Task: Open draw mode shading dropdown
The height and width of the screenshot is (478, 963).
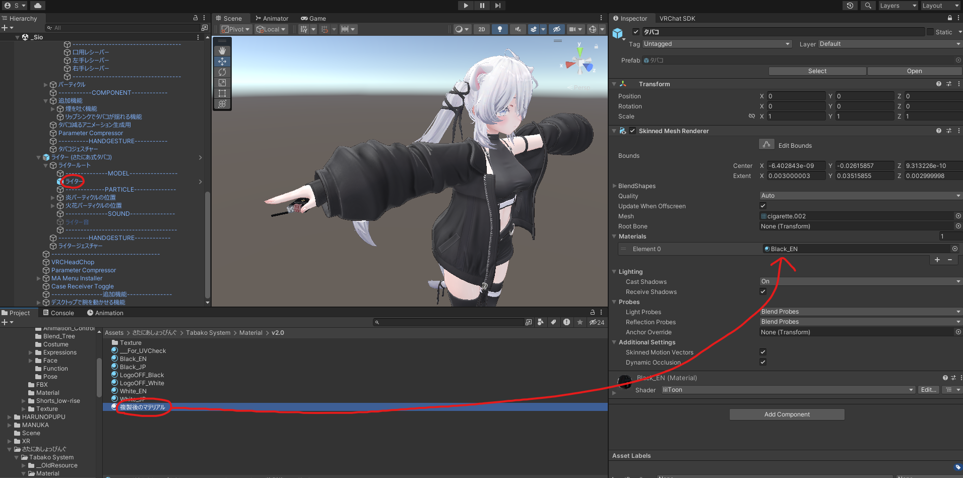Action: [462, 29]
